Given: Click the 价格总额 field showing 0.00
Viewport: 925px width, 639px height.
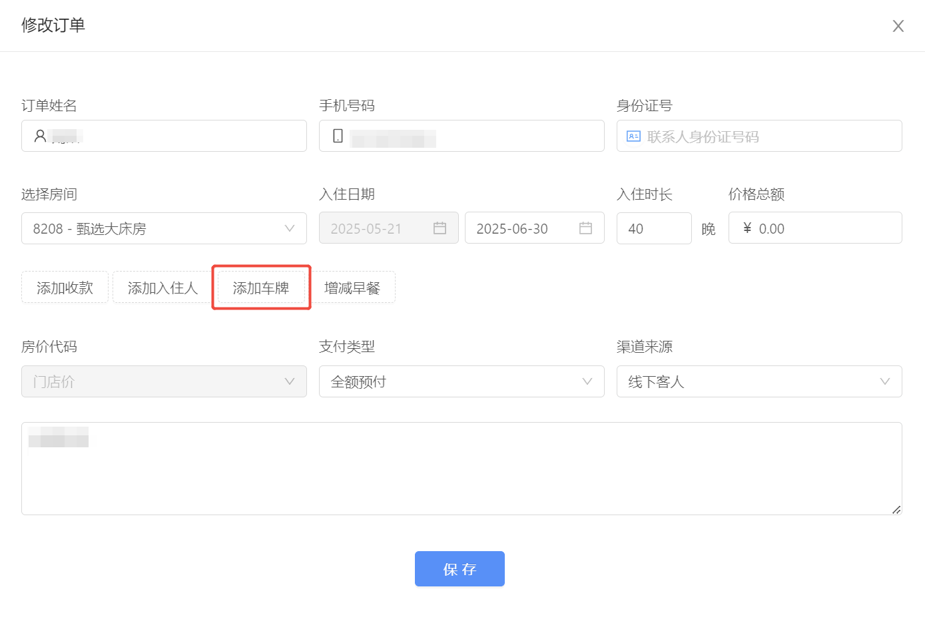Looking at the screenshot, I should tap(815, 228).
